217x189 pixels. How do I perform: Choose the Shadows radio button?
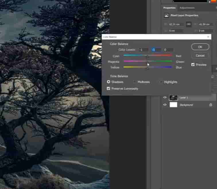[108, 82]
